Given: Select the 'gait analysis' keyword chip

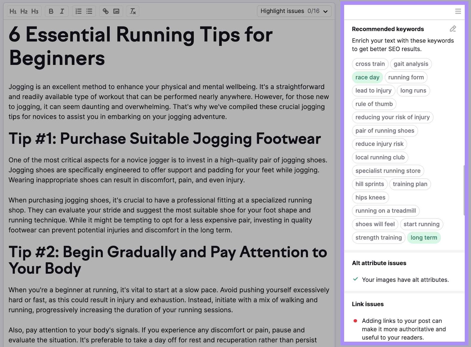Looking at the screenshot, I should point(411,64).
